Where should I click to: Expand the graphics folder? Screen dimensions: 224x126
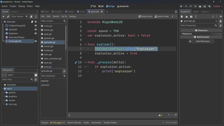click(5, 97)
